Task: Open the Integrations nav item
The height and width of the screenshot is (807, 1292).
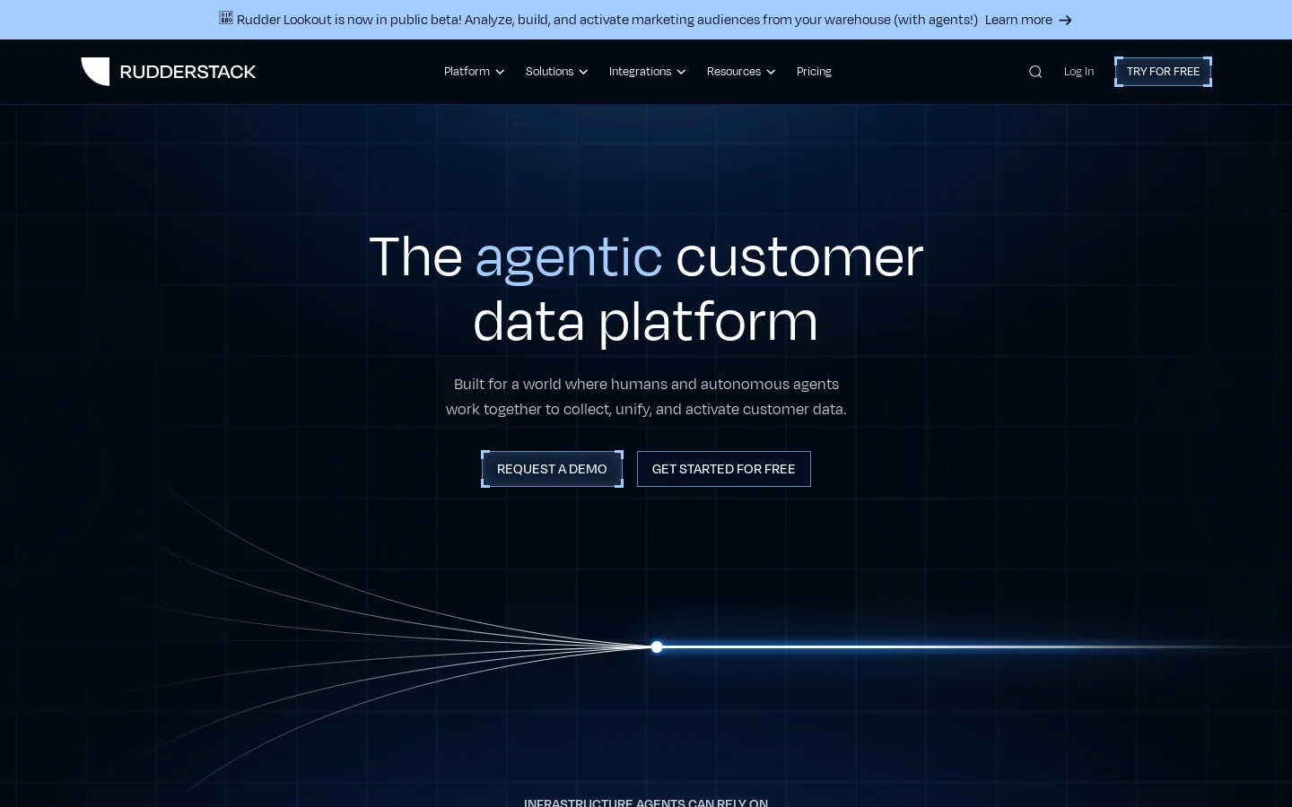Action: pos(640,72)
